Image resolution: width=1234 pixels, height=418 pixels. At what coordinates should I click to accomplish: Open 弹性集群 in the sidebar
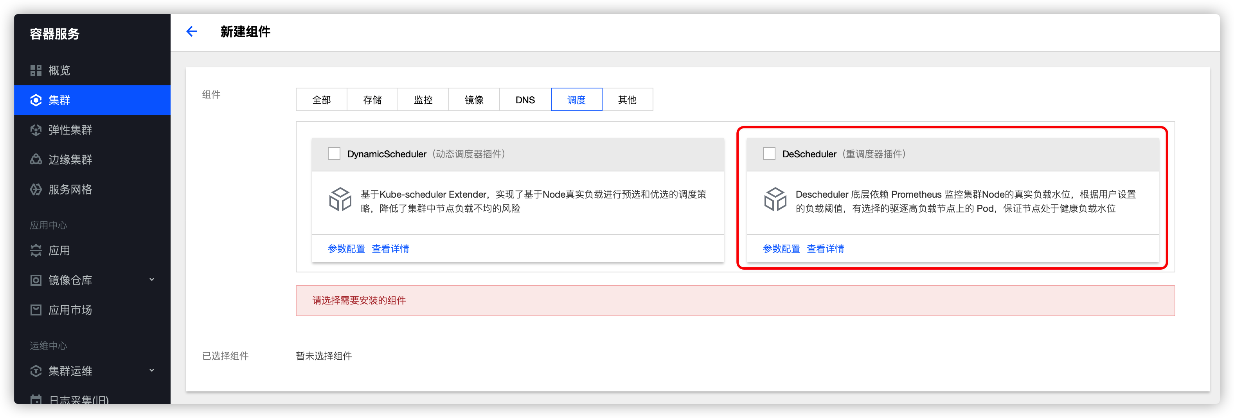[92, 130]
